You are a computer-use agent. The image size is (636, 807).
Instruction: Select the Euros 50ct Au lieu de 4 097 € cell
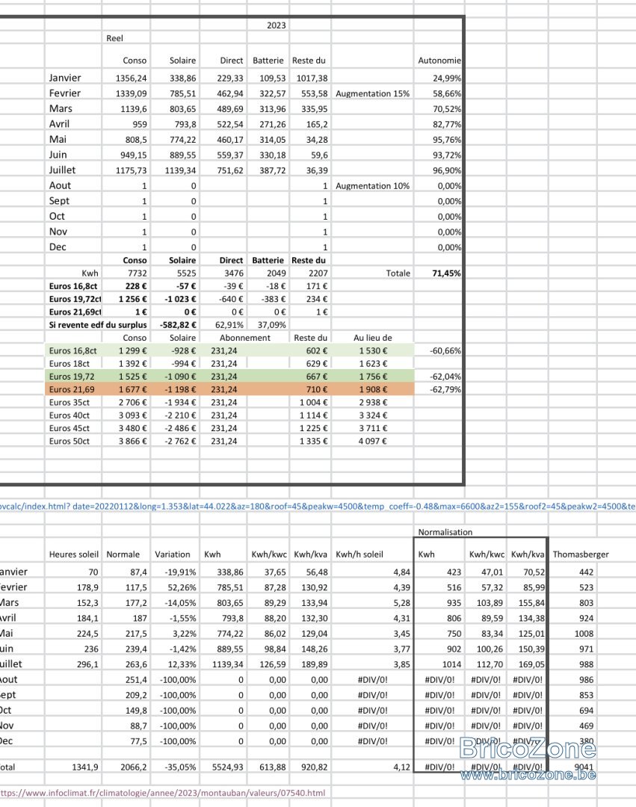tap(372, 441)
